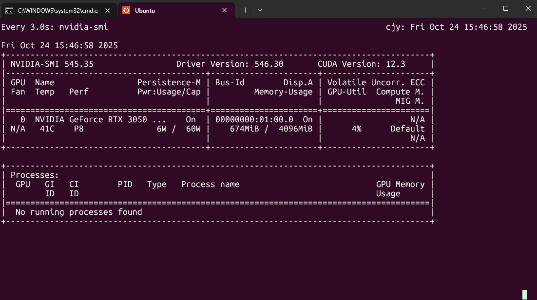Click the '00000000:01:00.0' bus ID value
The height and width of the screenshot is (300, 537).
pyautogui.click(x=254, y=119)
